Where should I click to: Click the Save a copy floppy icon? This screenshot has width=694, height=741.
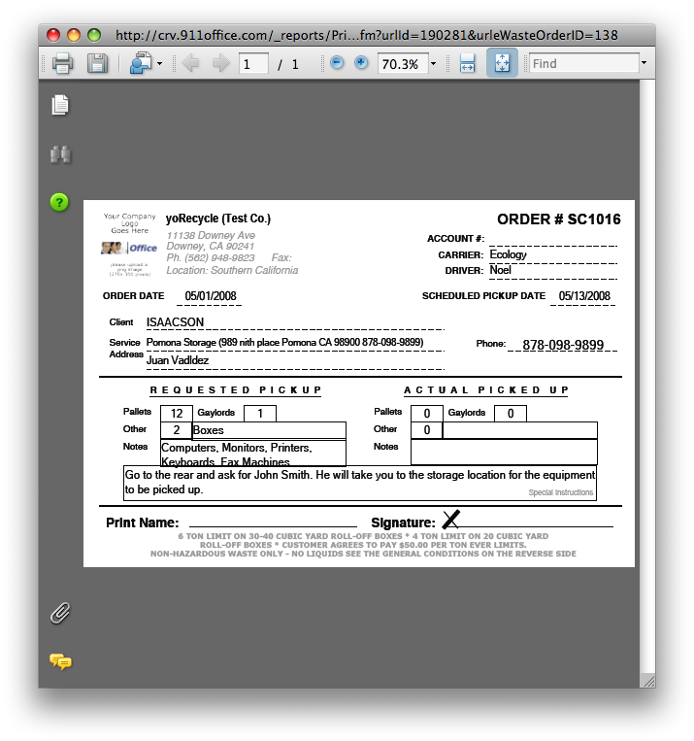(97, 63)
